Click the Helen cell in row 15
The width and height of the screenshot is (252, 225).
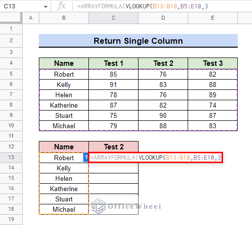click(x=64, y=178)
